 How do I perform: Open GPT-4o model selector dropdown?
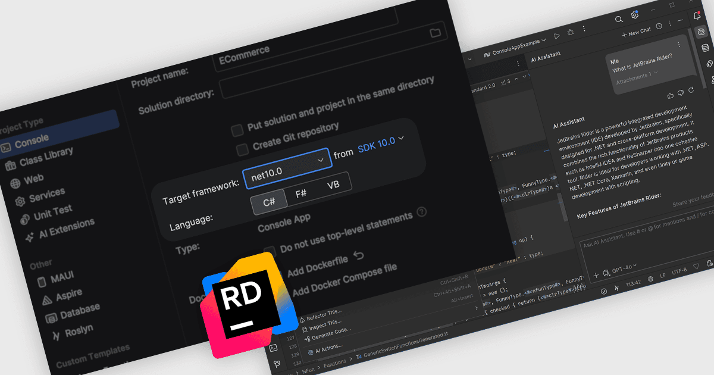coord(624,268)
